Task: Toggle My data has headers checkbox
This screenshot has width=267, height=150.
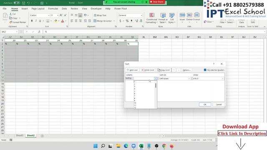Action: (x=205, y=70)
